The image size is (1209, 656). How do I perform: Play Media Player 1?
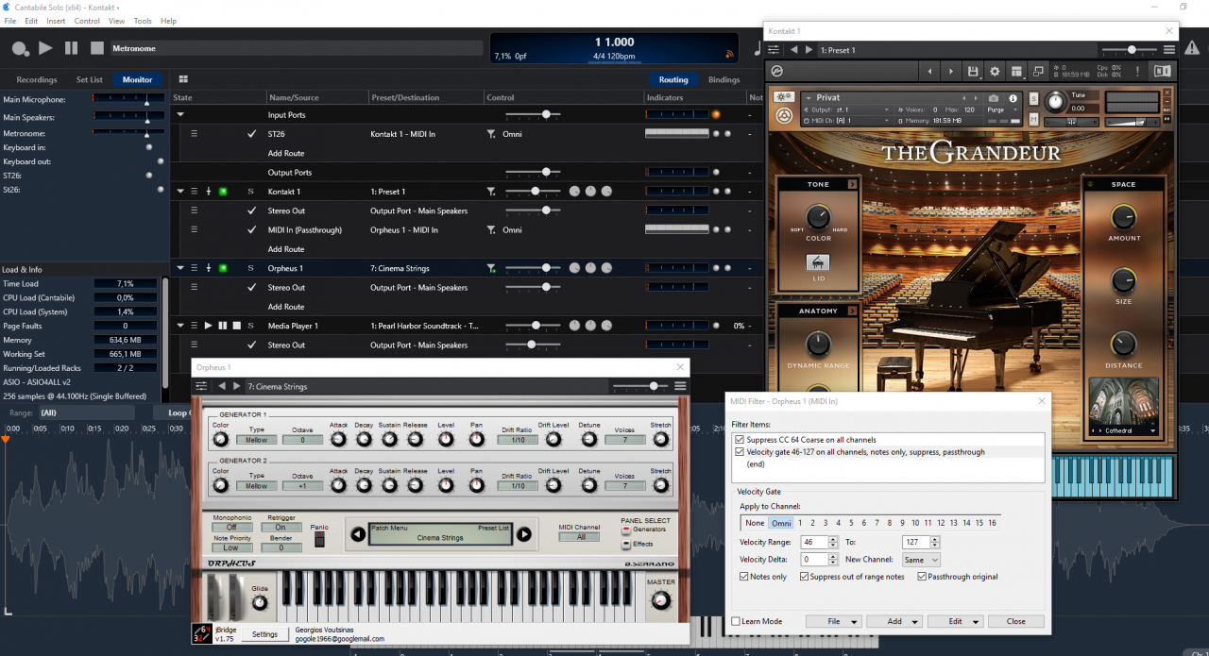point(209,326)
